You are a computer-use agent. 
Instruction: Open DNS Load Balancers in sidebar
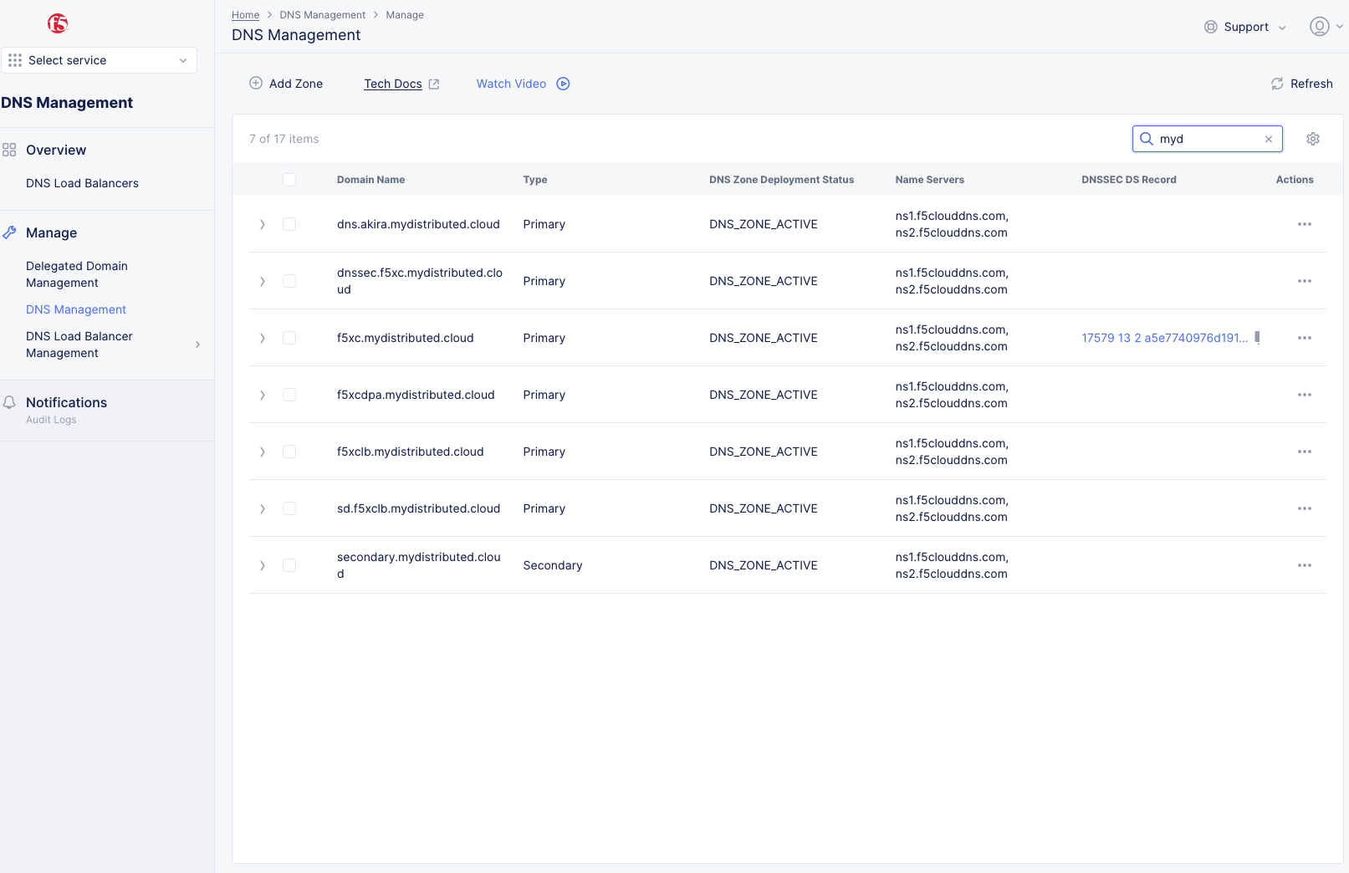pos(82,183)
